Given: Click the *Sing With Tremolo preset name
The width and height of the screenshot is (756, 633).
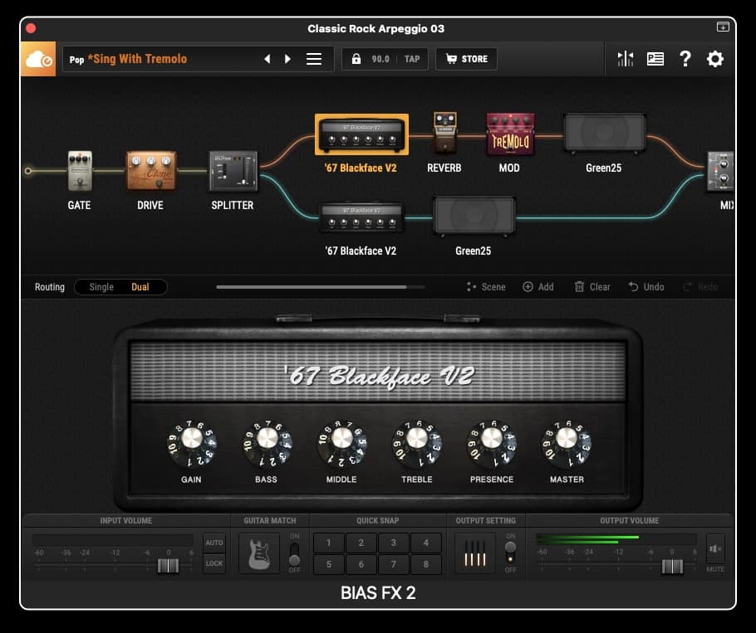Looking at the screenshot, I should click(x=137, y=59).
